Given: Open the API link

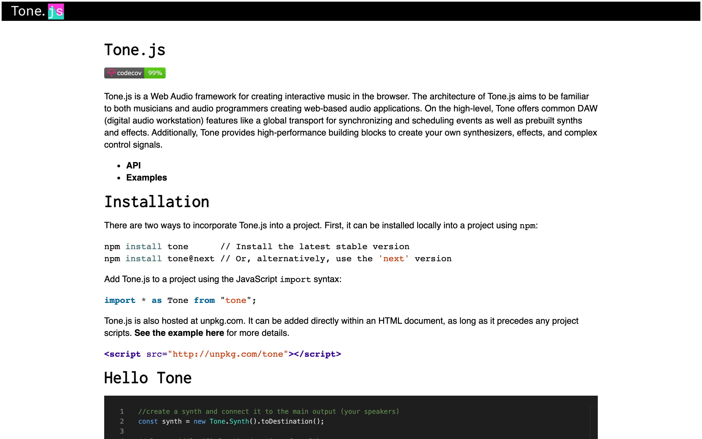Looking at the screenshot, I should [x=133, y=165].
